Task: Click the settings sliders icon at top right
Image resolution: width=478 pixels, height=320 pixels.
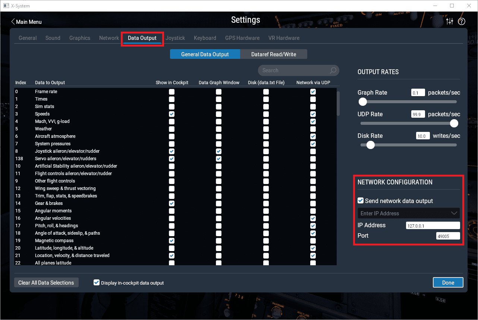Action: point(450,22)
